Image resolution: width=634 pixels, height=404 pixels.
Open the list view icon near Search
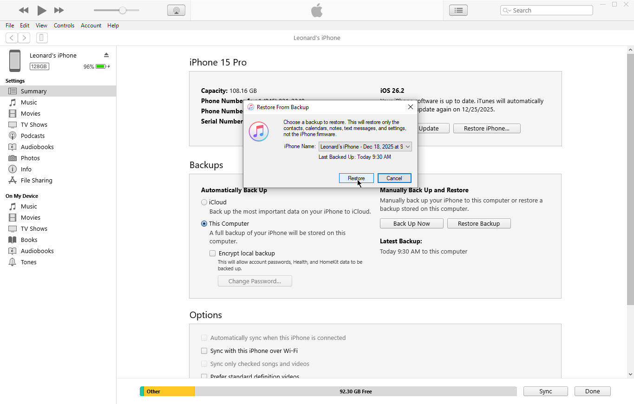pyautogui.click(x=458, y=10)
